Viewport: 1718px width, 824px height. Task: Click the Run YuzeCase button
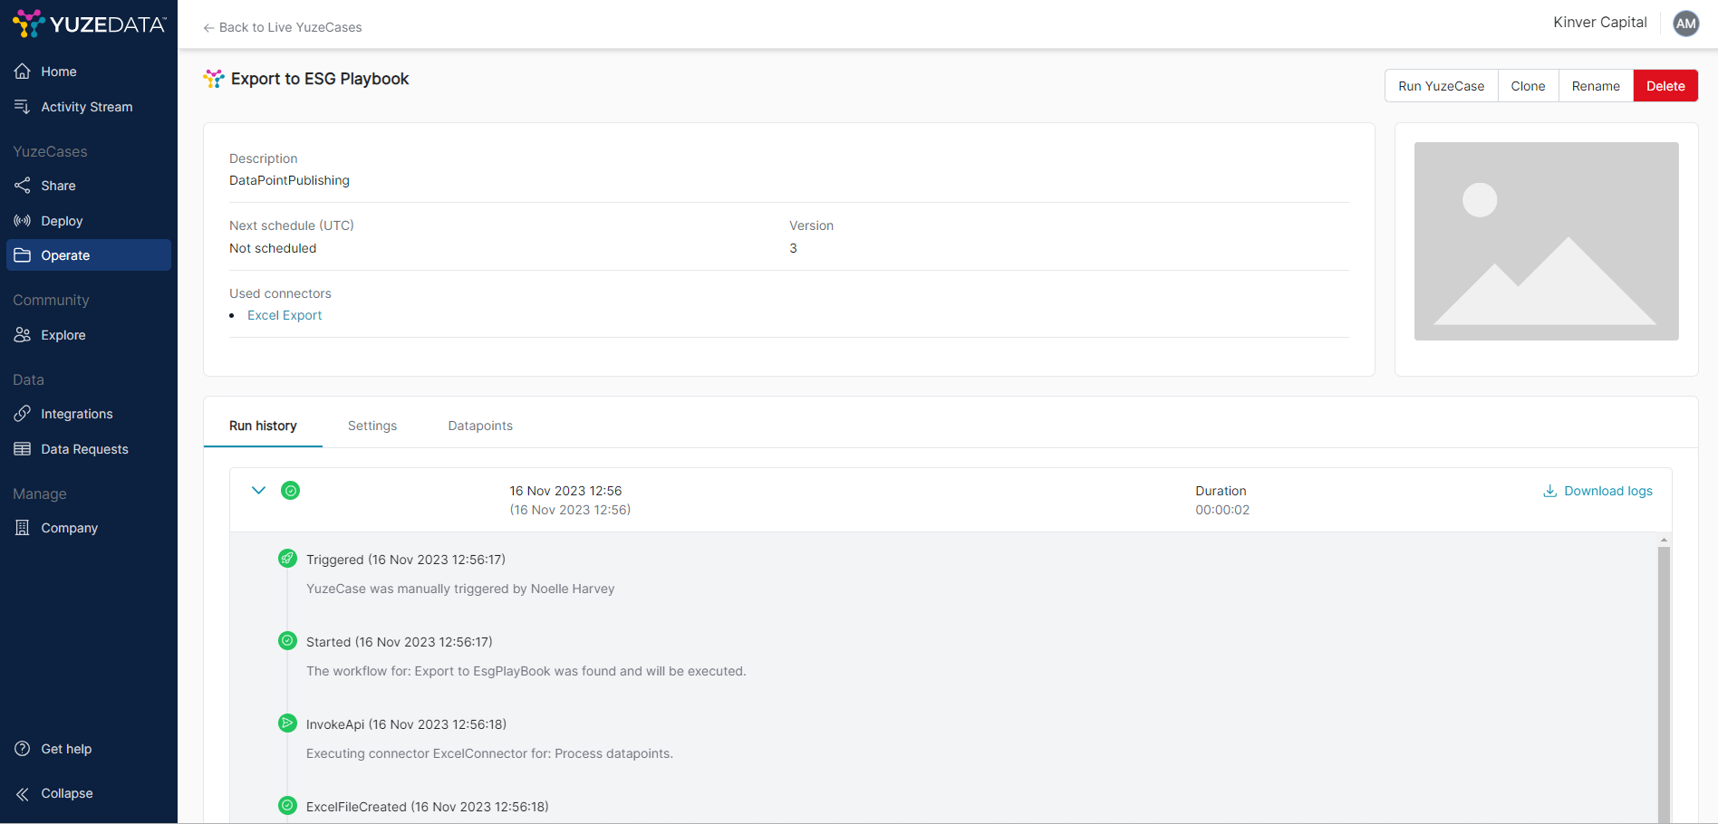click(1441, 86)
